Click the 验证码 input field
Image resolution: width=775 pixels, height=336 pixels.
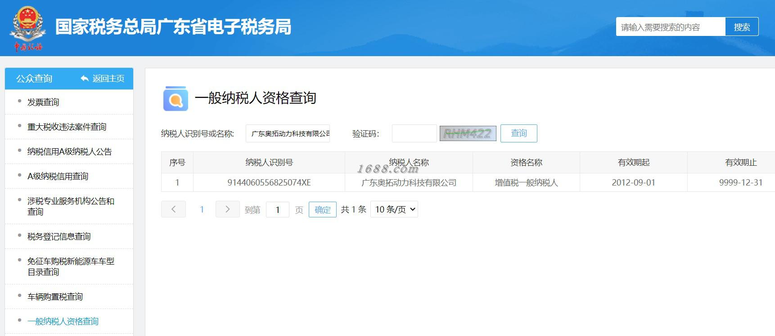(x=414, y=133)
